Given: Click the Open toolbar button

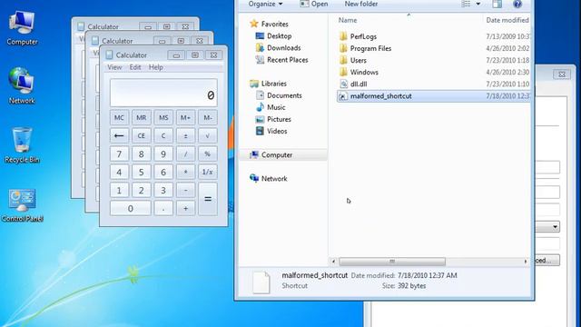Looking at the screenshot, I should click(x=314, y=4).
